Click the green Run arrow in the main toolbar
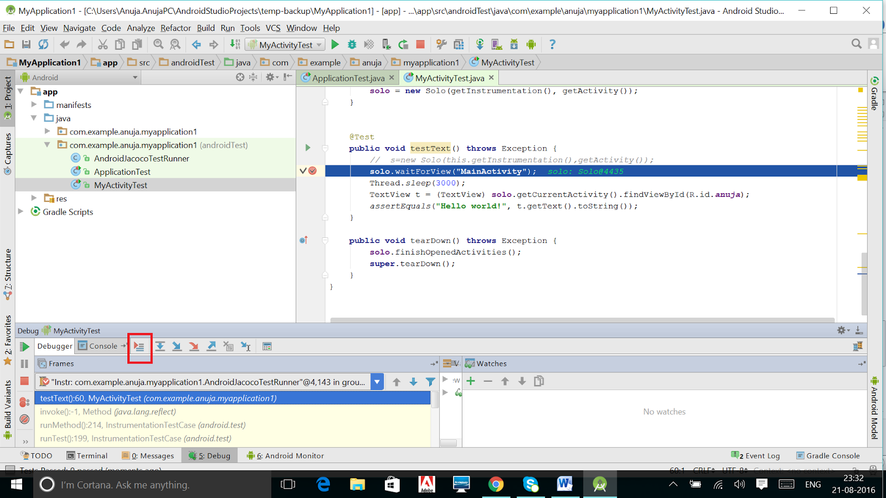 (x=335, y=44)
